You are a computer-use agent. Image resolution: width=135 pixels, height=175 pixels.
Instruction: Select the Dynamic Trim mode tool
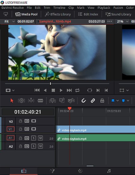(31, 100)
